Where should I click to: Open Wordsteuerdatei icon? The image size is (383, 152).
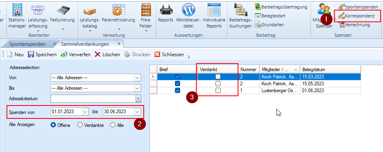tap(188, 10)
